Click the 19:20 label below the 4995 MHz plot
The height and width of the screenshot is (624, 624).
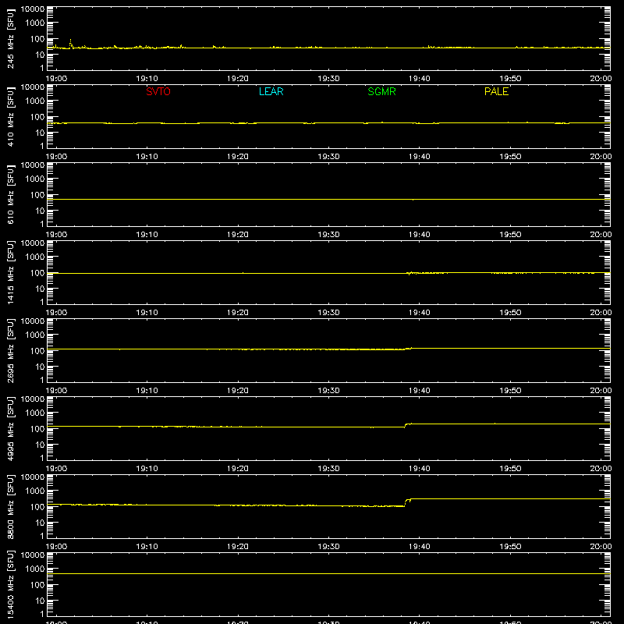click(x=238, y=469)
